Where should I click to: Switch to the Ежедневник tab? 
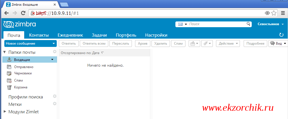coord(70,35)
